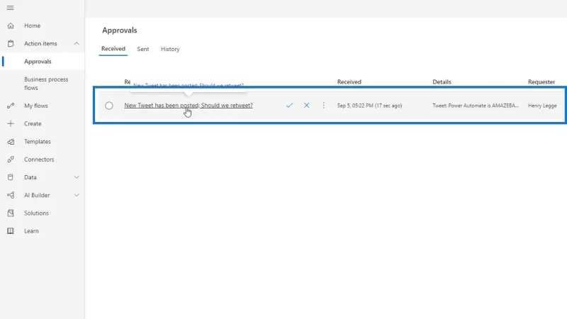The width and height of the screenshot is (567, 319).
Task: Click the Received column header
Action: point(349,82)
